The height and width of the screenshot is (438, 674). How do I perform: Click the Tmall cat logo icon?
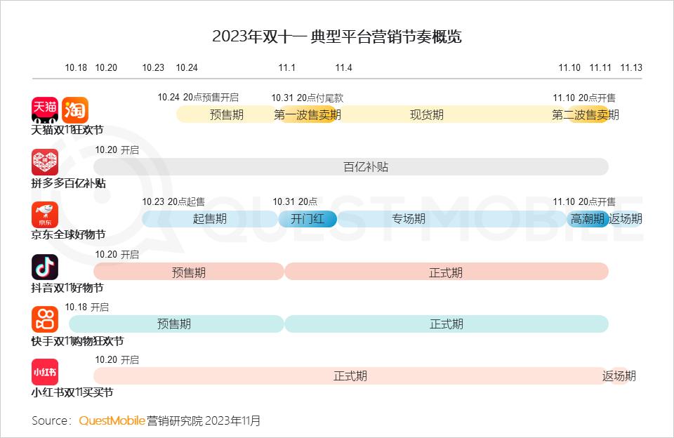pos(45,110)
